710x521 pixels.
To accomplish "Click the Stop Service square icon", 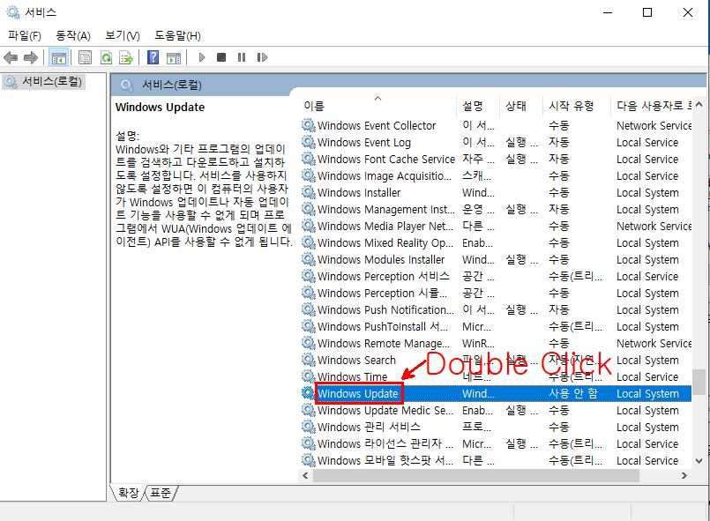I will [221, 57].
